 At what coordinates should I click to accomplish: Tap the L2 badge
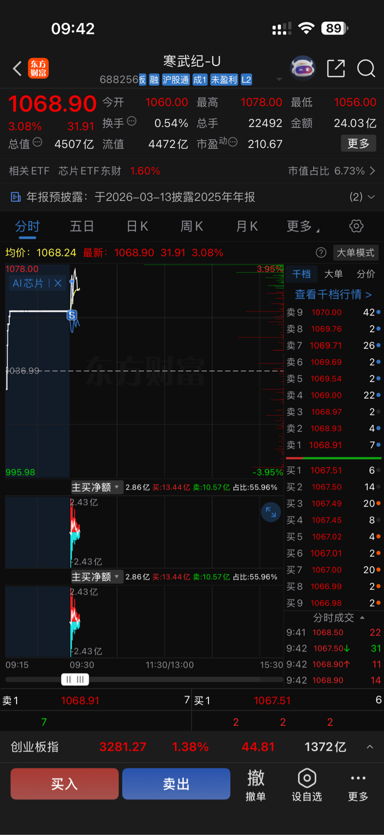[246, 80]
